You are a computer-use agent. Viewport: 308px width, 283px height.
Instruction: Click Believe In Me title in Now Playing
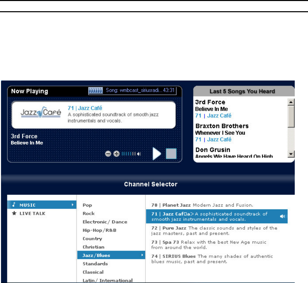[27, 143]
